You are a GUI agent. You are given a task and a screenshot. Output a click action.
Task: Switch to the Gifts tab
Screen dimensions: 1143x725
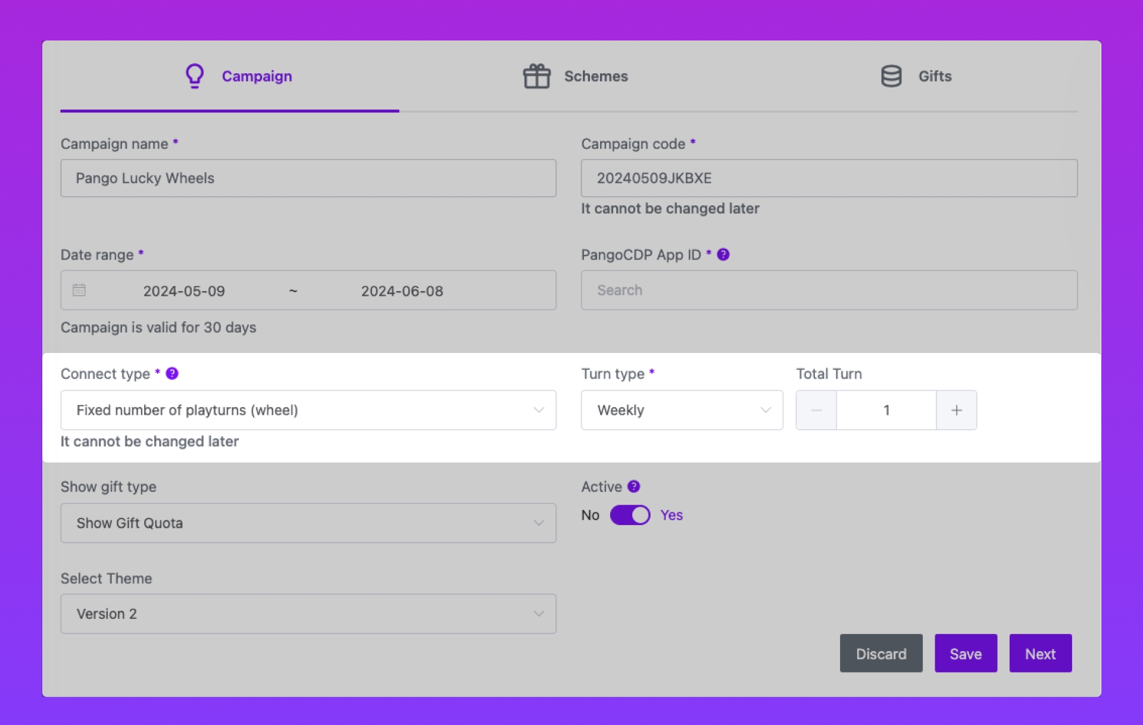pyautogui.click(x=934, y=76)
